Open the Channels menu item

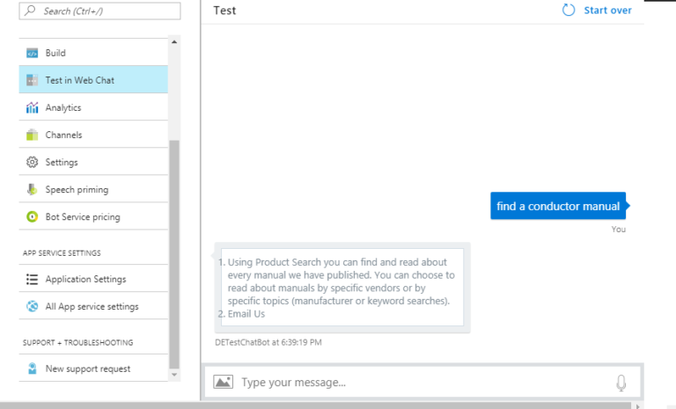coord(64,135)
